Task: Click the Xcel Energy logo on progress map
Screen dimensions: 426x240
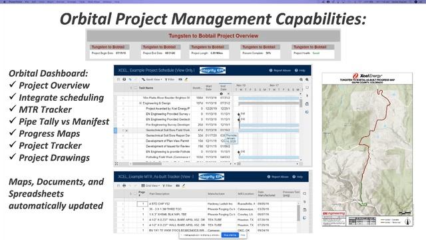Action: [367, 75]
